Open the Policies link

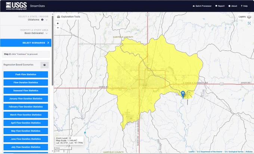coord(249,152)
